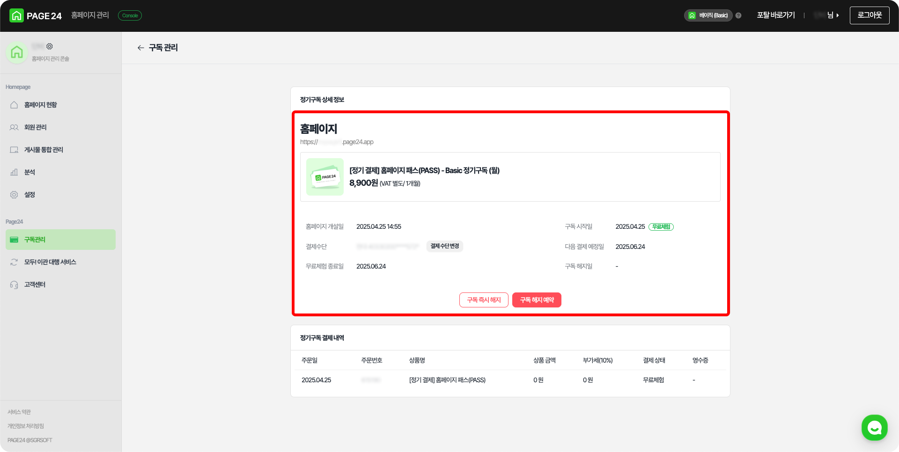
Task: Open 설정 in the sidebar
Action: [61, 195]
